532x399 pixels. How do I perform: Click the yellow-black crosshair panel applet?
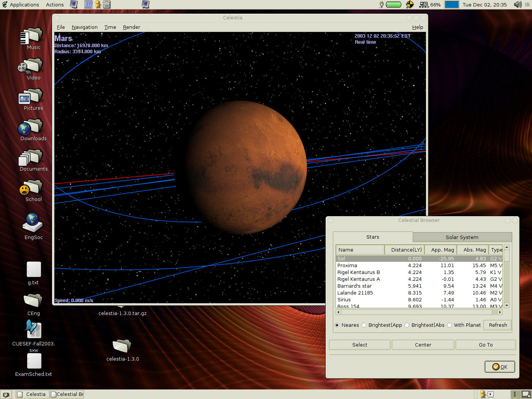click(x=410, y=5)
